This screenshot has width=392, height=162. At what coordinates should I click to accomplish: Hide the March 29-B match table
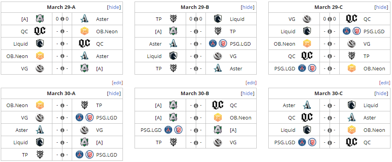tap(248, 7)
